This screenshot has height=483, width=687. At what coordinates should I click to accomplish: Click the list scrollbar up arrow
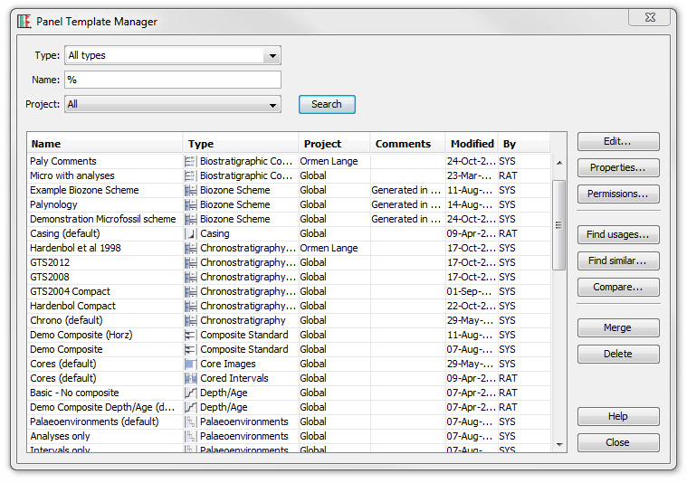coord(559,163)
